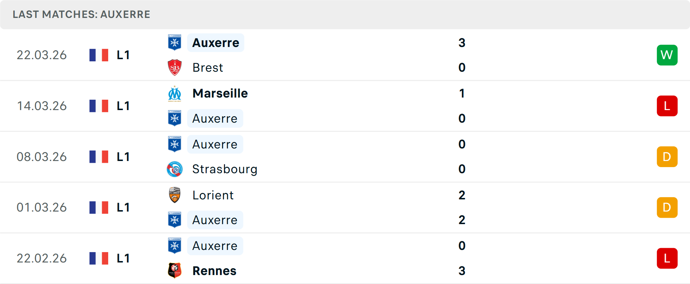Click the D badge for Strasbourg match
Viewport: 690px width, 284px height.
click(667, 157)
